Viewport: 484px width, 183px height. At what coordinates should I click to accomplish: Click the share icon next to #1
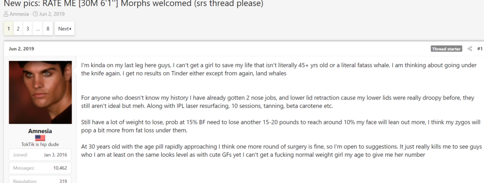469,49
